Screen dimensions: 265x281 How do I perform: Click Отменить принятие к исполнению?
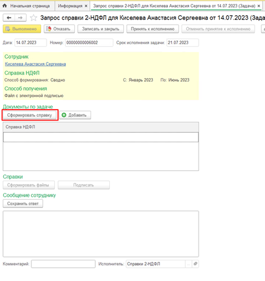(218, 29)
